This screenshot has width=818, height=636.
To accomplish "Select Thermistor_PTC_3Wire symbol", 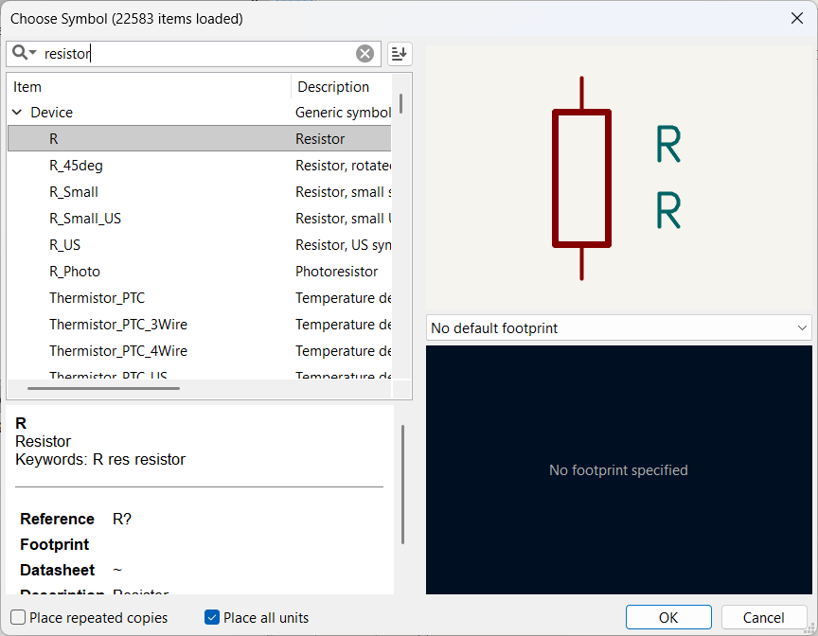I will tap(118, 324).
